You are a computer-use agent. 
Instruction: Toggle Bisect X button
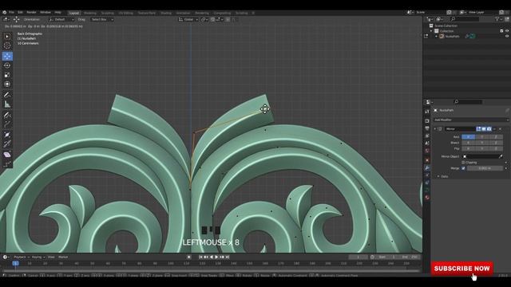[469, 143]
